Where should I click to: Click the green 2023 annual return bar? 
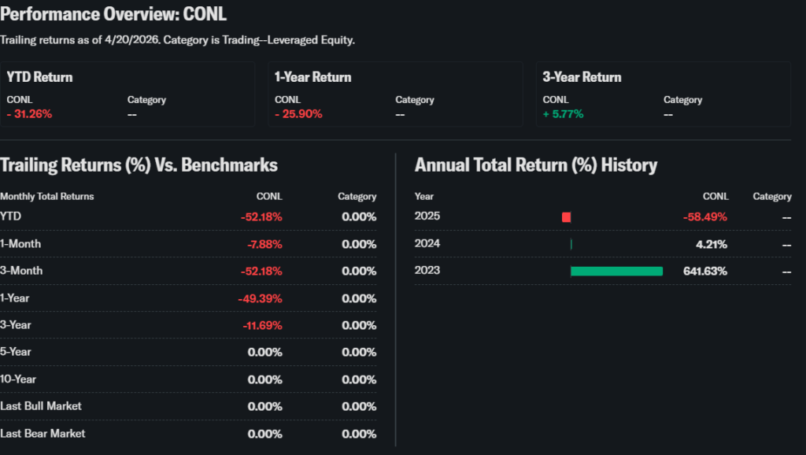point(616,271)
